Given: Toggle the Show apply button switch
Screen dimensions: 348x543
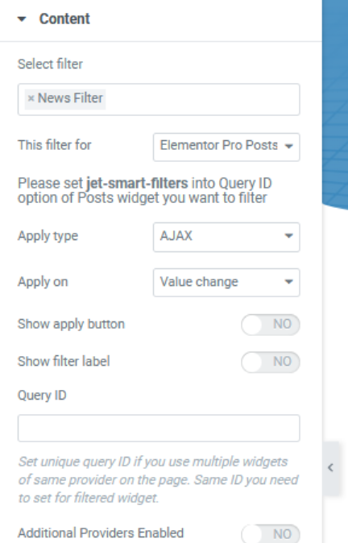Looking at the screenshot, I should pyautogui.click(x=271, y=325).
